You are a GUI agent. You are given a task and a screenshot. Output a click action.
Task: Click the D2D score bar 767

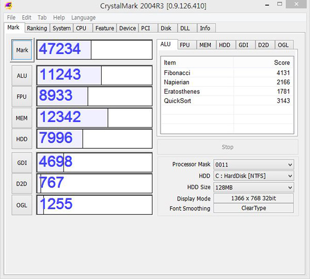pyautogui.click(x=95, y=183)
